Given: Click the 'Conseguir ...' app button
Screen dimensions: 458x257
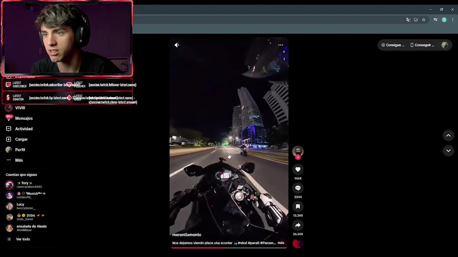Looking at the screenshot, I should (x=422, y=45).
